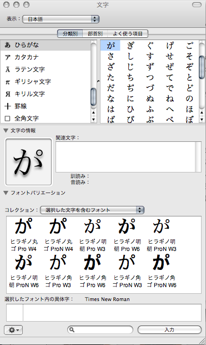The width and height of the screenshot is (206, 345).
Task: Choose ヒラギノ明朝 Pro W3 font variation
Action: 93,235
